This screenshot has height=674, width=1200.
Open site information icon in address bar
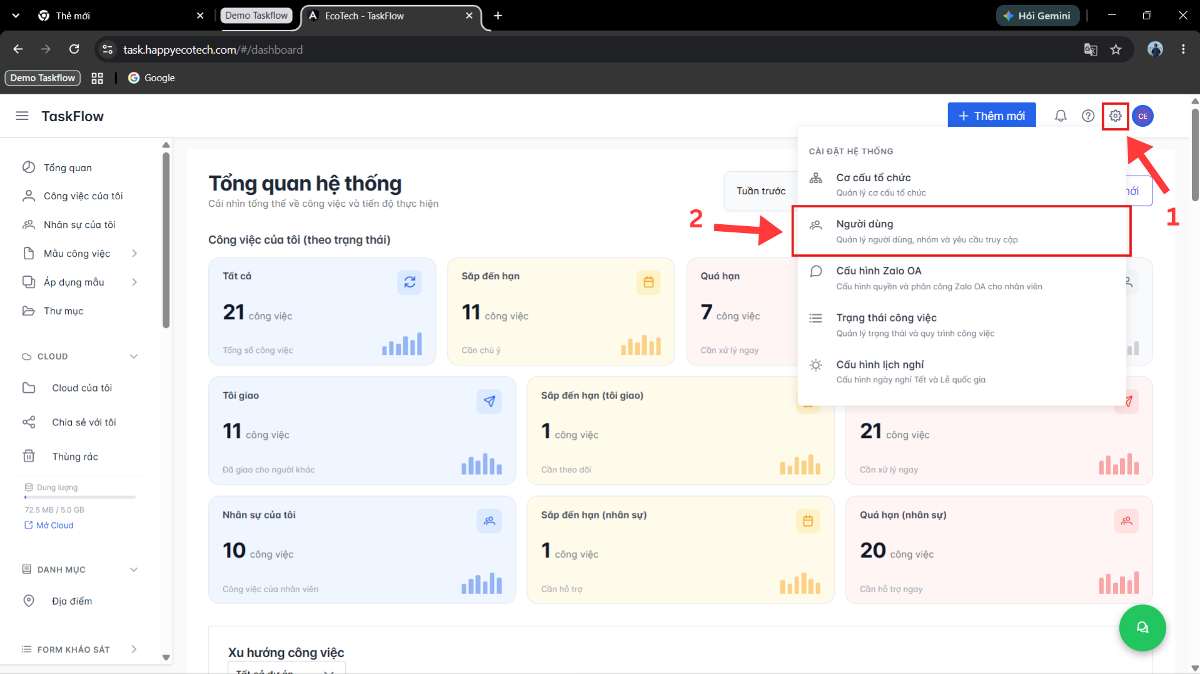108,49
